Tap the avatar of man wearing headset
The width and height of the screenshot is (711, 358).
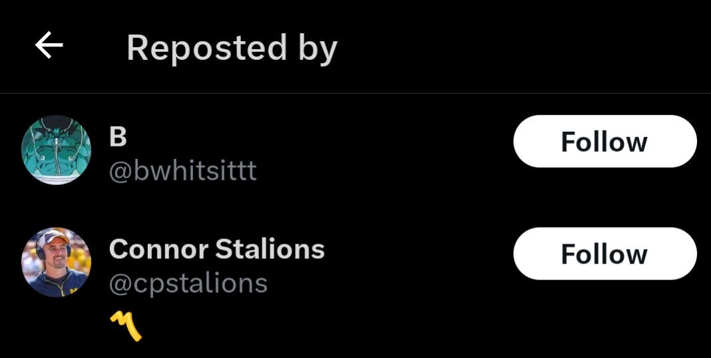coord(56,262)
